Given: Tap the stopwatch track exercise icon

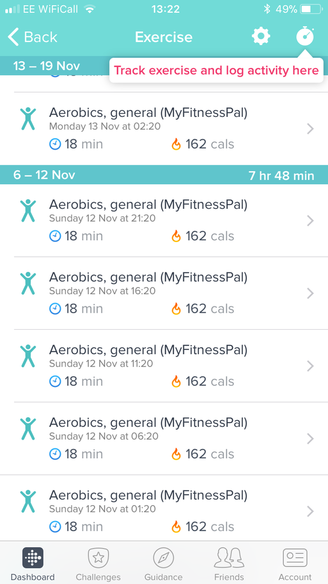Looking at the screenshot, I should [x=305, y=36].
